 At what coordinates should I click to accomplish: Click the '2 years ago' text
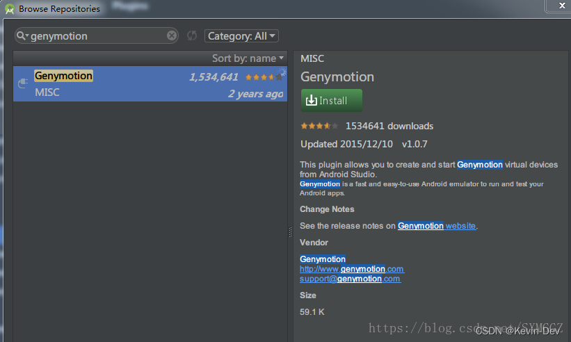pyautogui.click(x=256, y=94)
